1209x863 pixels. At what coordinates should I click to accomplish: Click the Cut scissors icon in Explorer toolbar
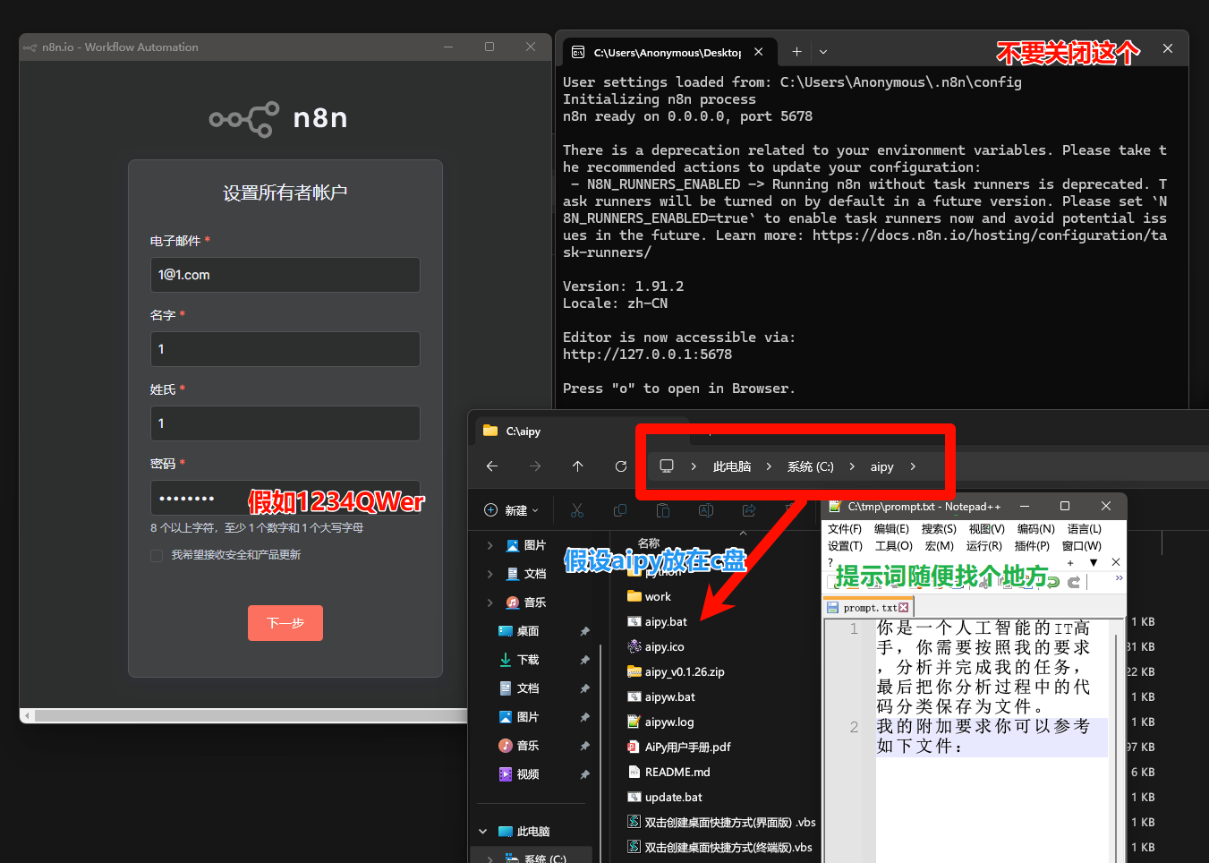pyautogui.click(x=577, y=510)
